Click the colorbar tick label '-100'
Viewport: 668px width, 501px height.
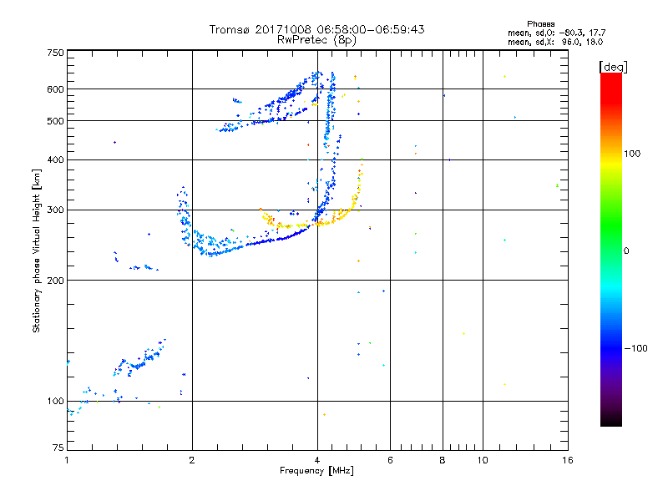point(635,348)
